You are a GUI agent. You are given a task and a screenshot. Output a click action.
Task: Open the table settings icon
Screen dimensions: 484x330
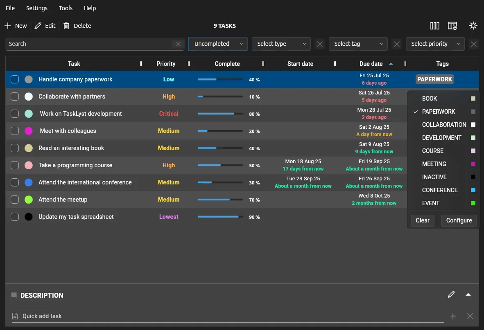(x=452, y=26)
